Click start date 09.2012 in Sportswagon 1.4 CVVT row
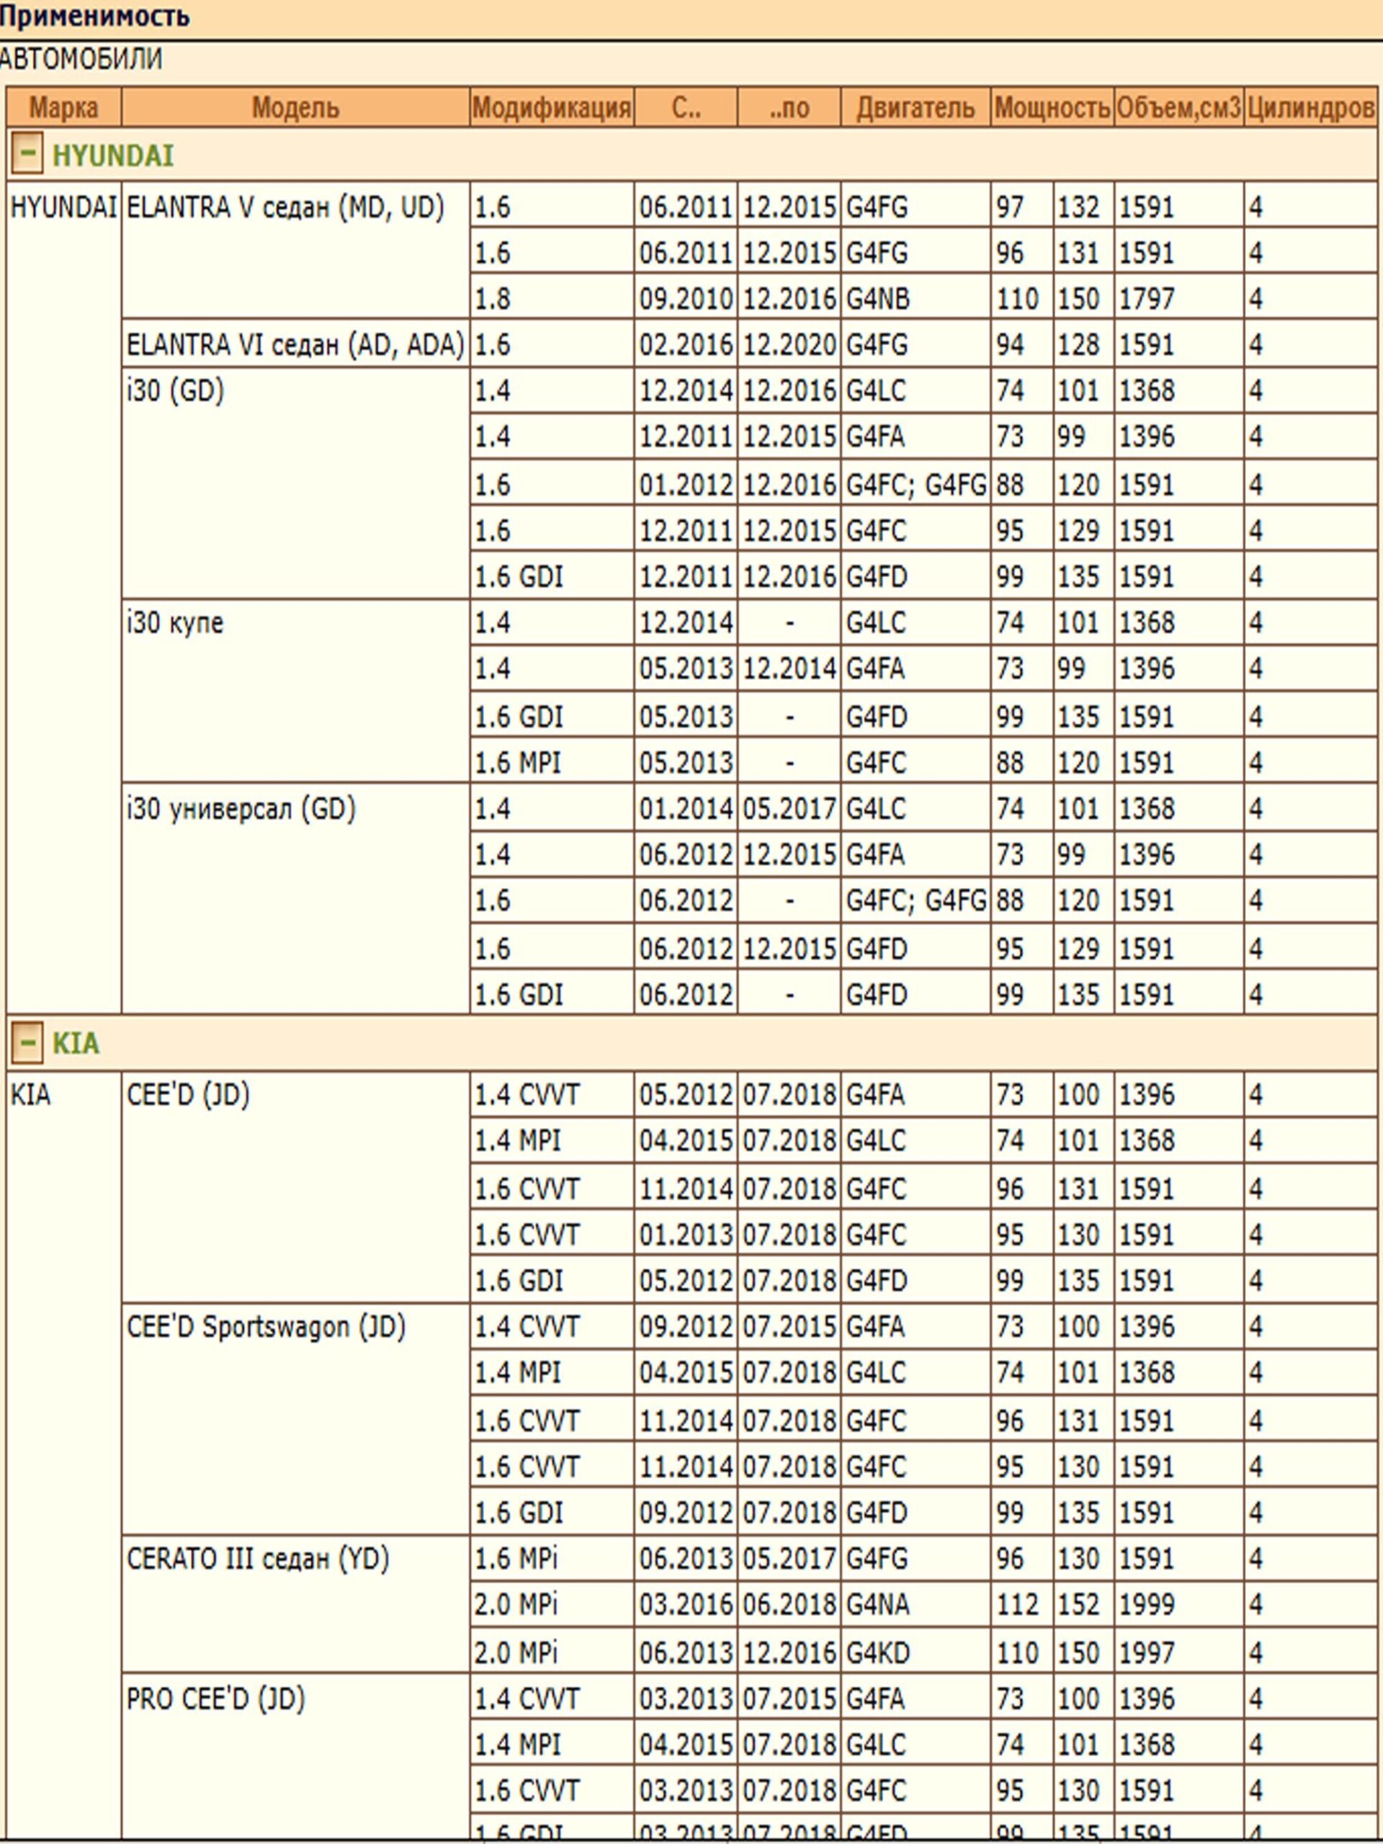The height and width of the screenshot is (1844, 1383). coord(685,1325)
